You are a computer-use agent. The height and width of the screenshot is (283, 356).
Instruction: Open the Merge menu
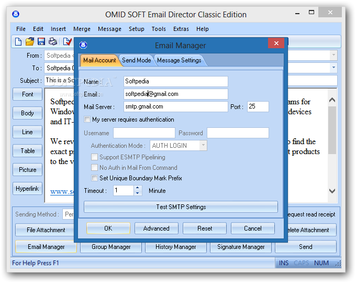[82, 29]
